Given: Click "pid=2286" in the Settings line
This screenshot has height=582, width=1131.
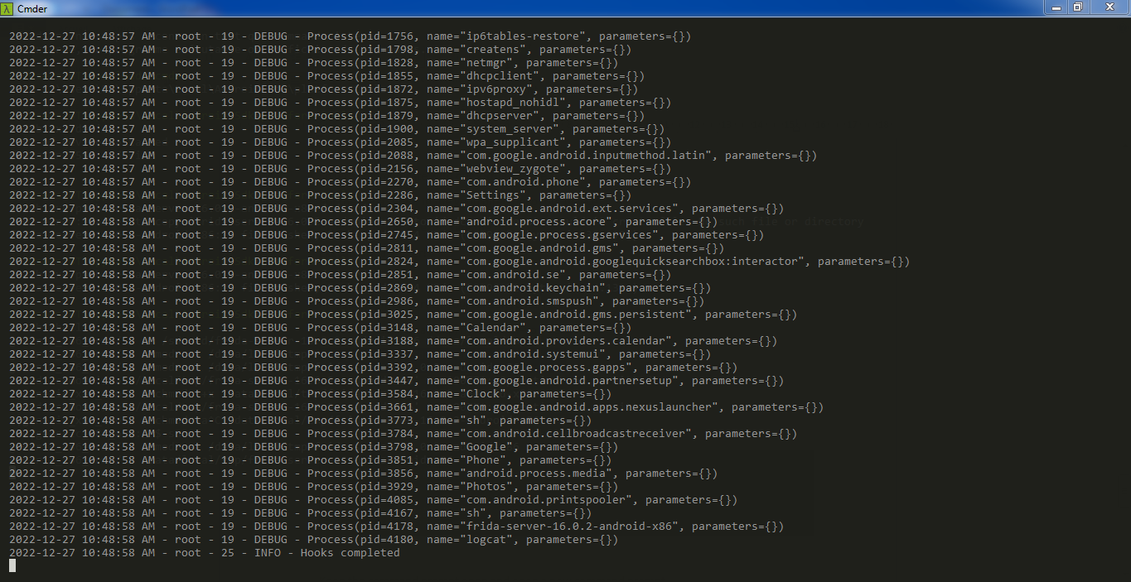Looking at the screenshot, I should (x=387, y=195).
